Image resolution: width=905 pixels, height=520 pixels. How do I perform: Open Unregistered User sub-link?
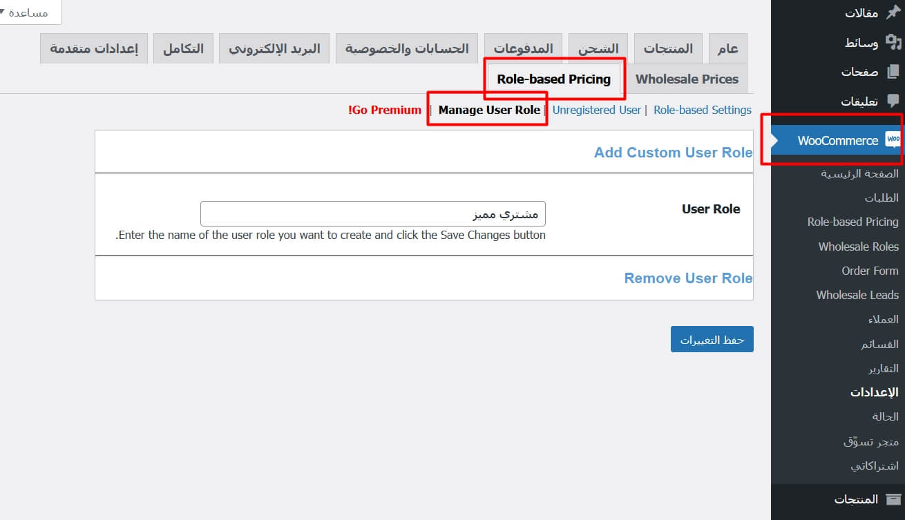coord(597,110)
